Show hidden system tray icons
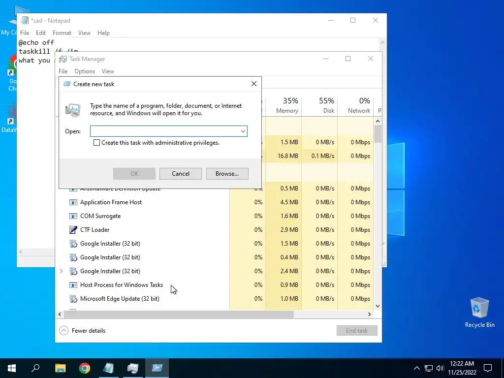 [x=416, y=368]
